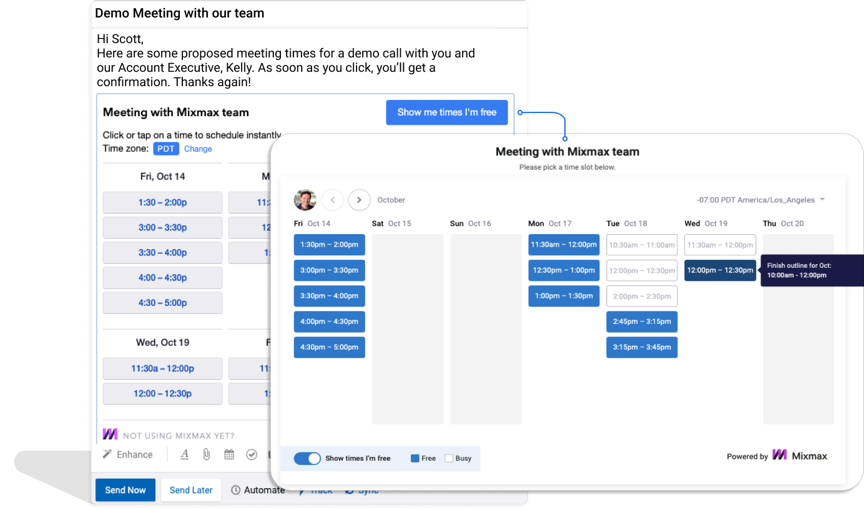Toggle the 'Show times I'm free' switch

307,458
